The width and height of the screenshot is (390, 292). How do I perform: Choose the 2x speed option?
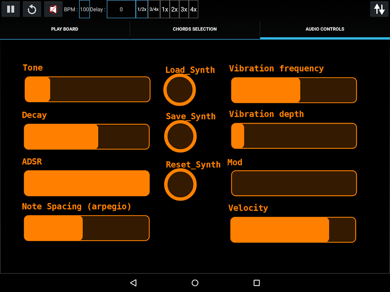pyautogui.click(x=174, y=9)
